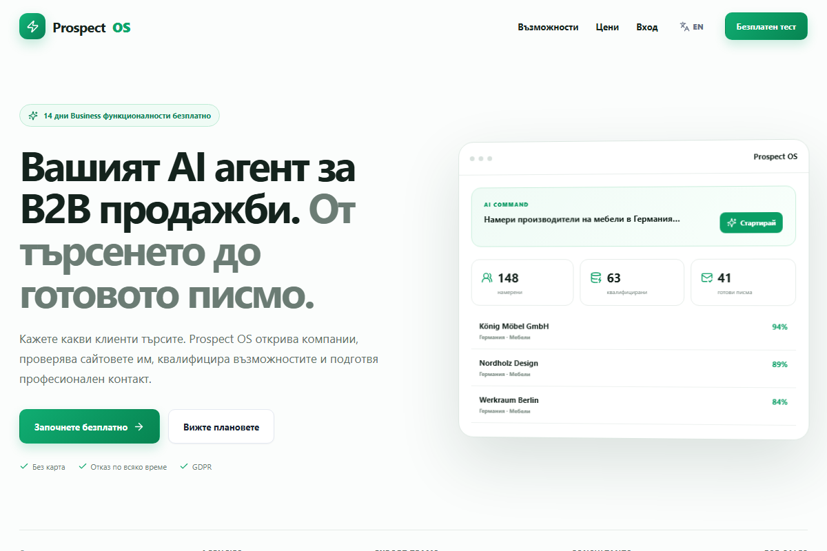Open the Цени navigation link
The width and height of the screenshot is (827, 551).
pos(607,27)
